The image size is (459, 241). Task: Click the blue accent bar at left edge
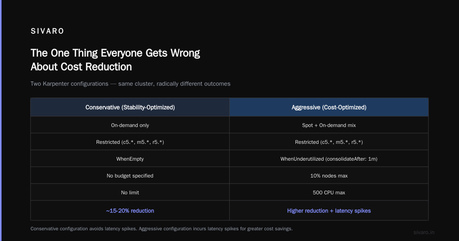point(1,120)
